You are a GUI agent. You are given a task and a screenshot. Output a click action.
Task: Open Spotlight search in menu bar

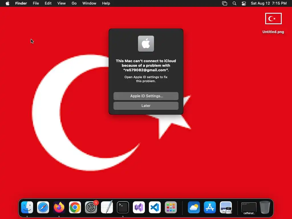point(234,3)
